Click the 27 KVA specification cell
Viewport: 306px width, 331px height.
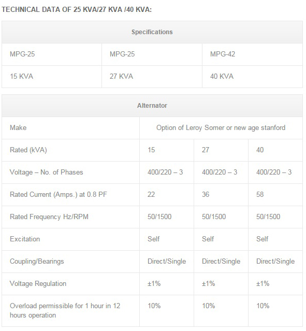click(152, 77)
